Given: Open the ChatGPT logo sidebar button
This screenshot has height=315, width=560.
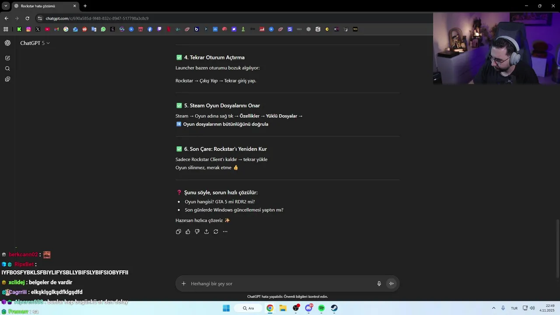Looking at the screenshot, I should click(x=7, y=43).
